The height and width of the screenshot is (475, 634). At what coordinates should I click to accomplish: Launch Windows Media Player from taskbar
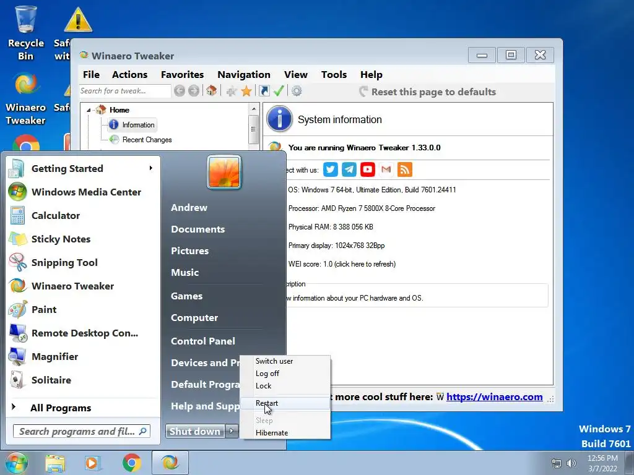93,463
